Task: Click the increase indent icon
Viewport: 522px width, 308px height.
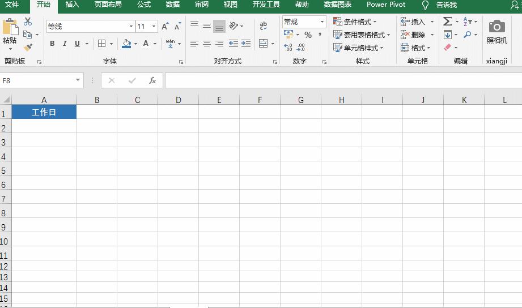Action: [x=246, y=44]
